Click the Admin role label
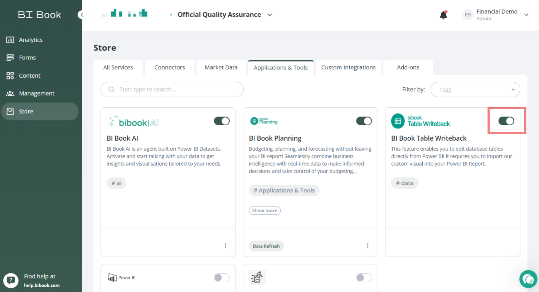This screenshot has width=539, height=292. point(484,19)
